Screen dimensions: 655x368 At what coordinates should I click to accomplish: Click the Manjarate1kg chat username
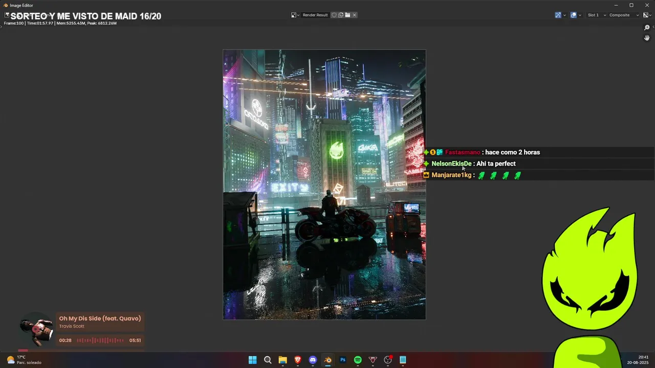tap(451, 175)
